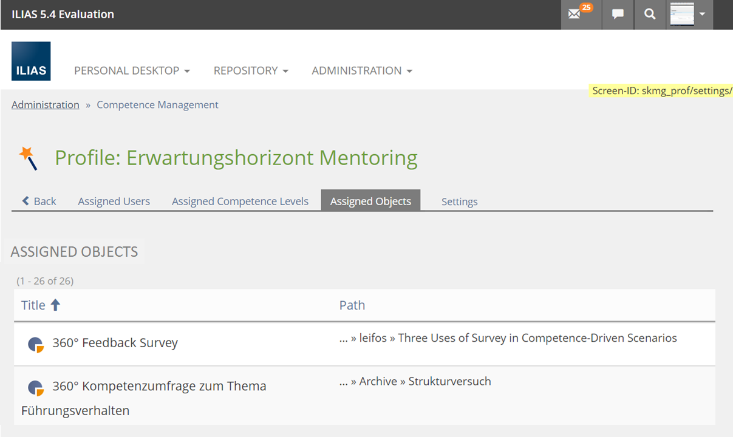Open the Settings tab

(x=459, y=202)
